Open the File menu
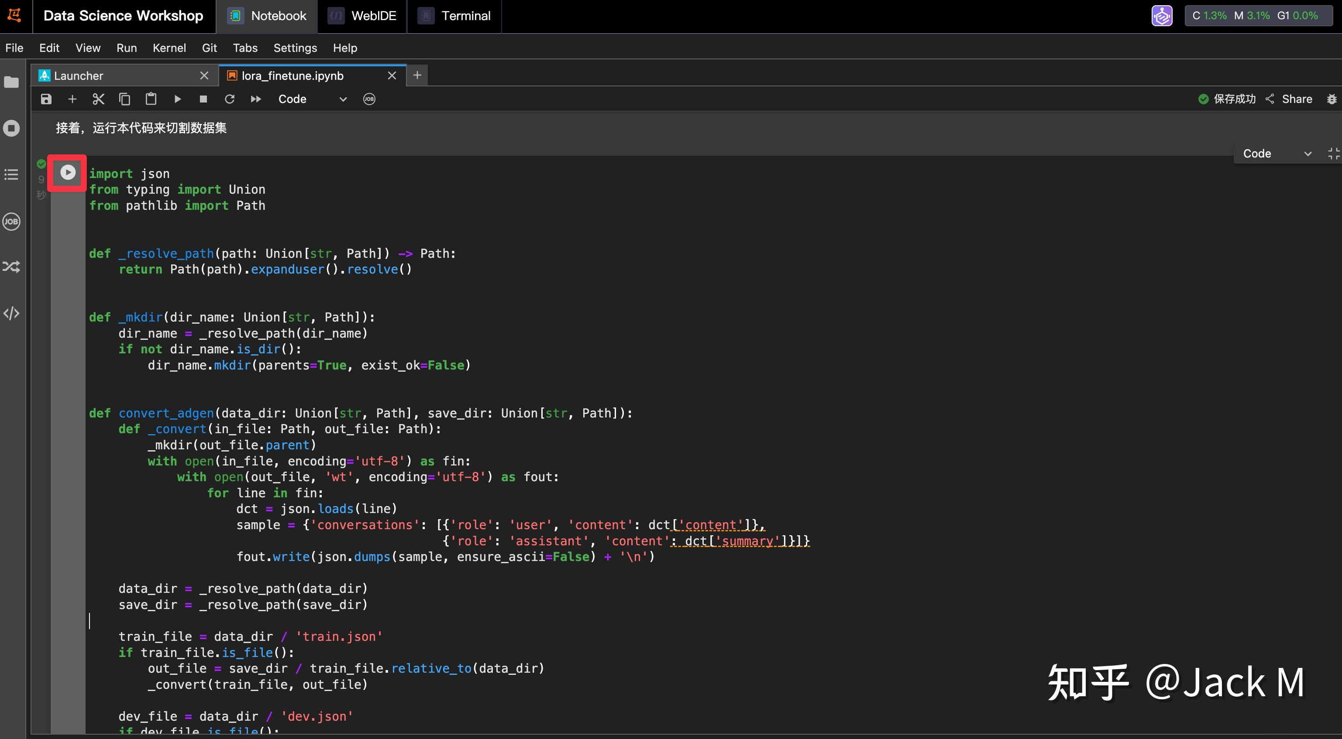 (14, 48)
